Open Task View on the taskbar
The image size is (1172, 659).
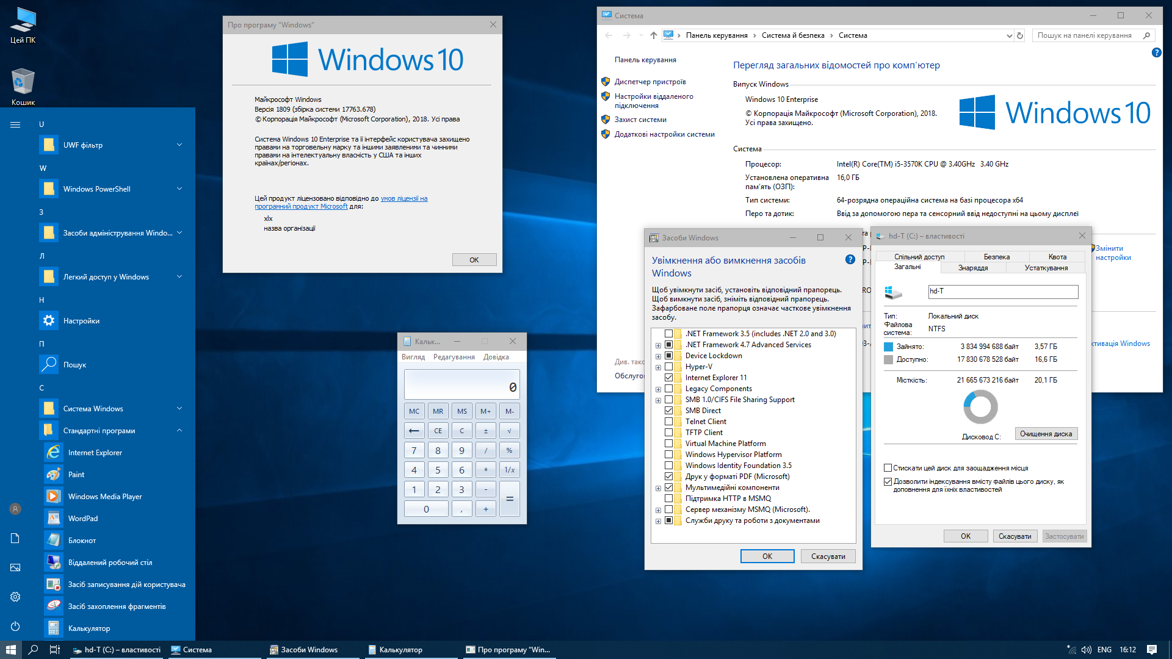[54, 650]
